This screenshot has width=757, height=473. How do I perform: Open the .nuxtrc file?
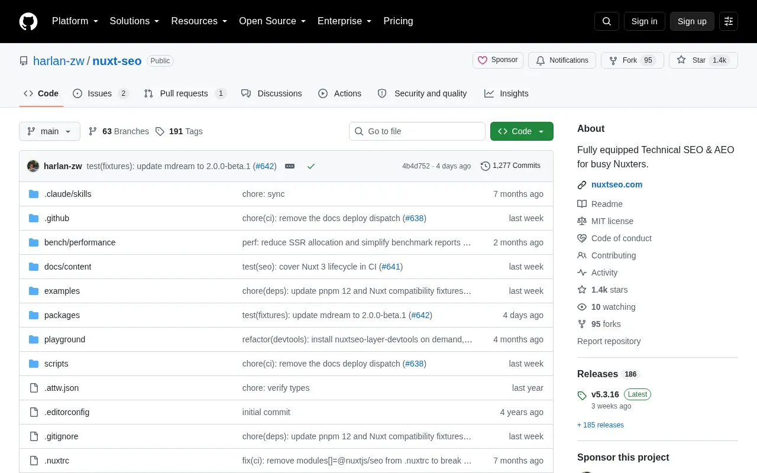tap(57, 461)
